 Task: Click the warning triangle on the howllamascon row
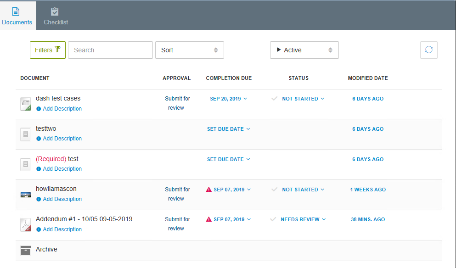[x=208, y=189]
